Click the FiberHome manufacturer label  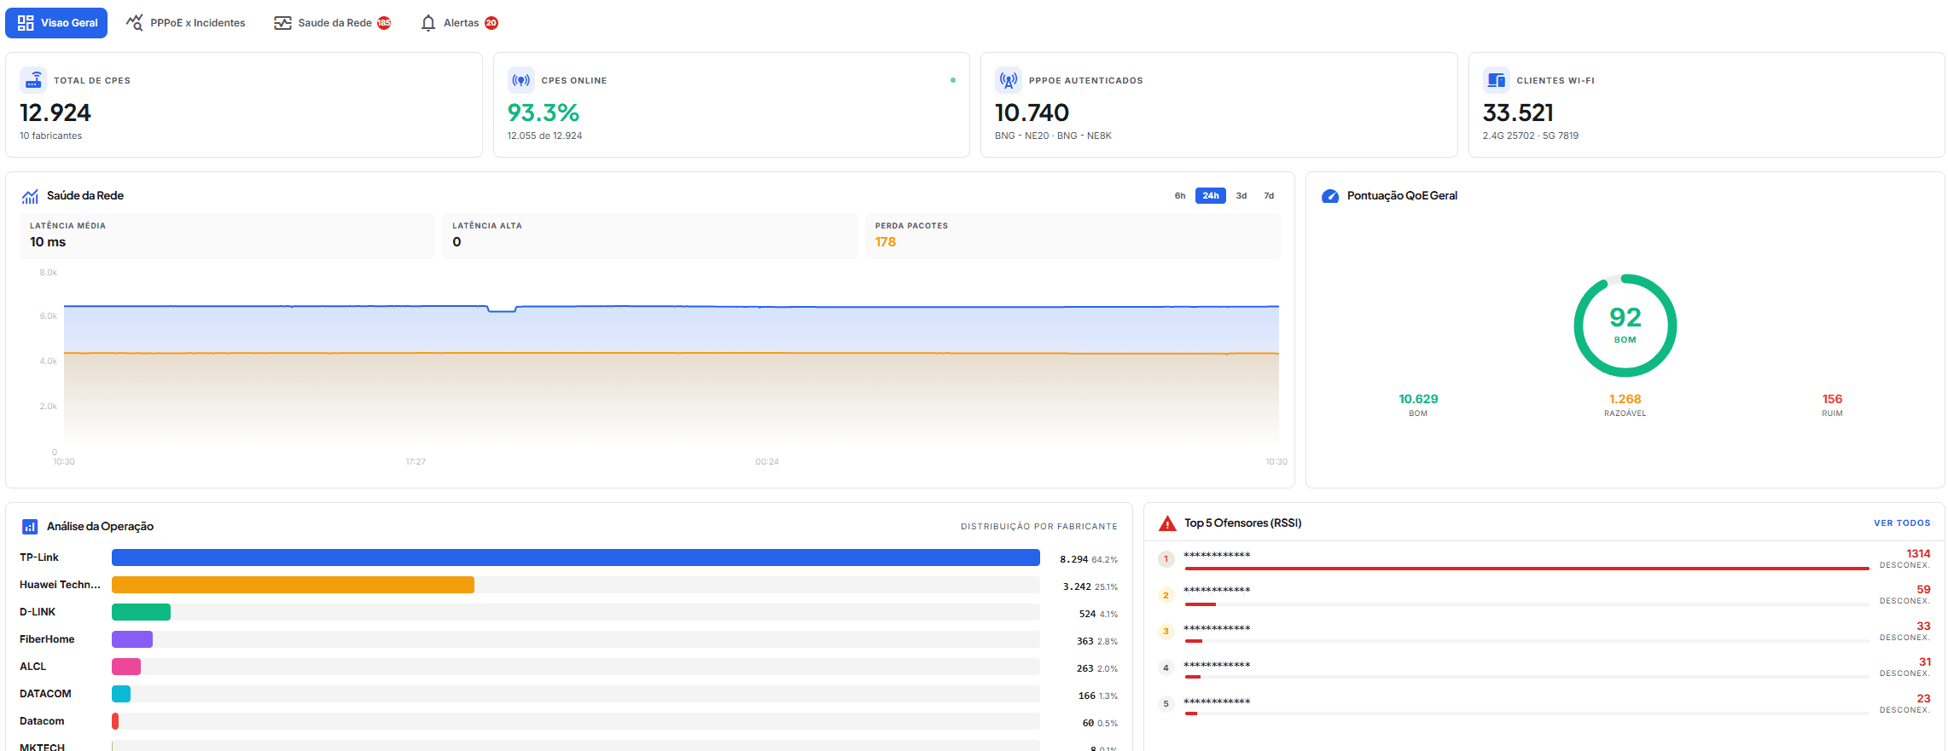click(47, 639)
